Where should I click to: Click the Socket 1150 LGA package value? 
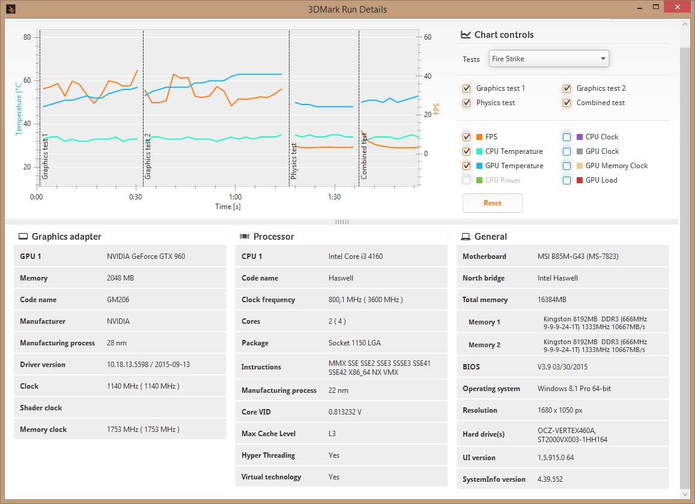click(x=354, y=342)
